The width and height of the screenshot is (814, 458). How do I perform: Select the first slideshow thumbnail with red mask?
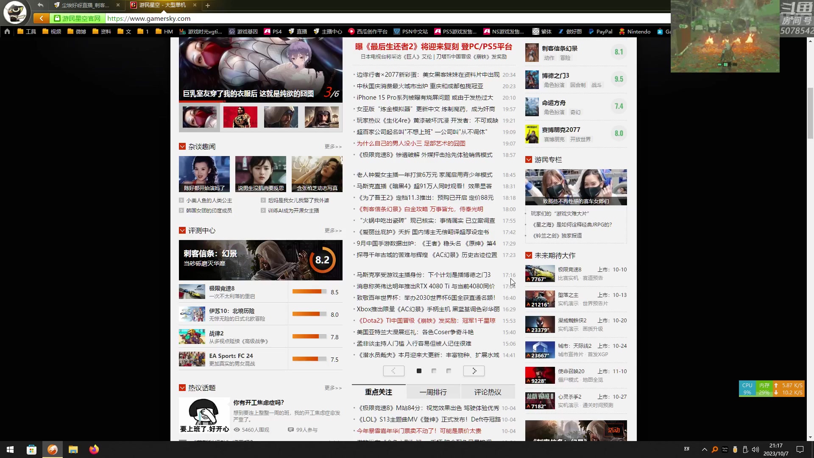click(x=199, y=117)
